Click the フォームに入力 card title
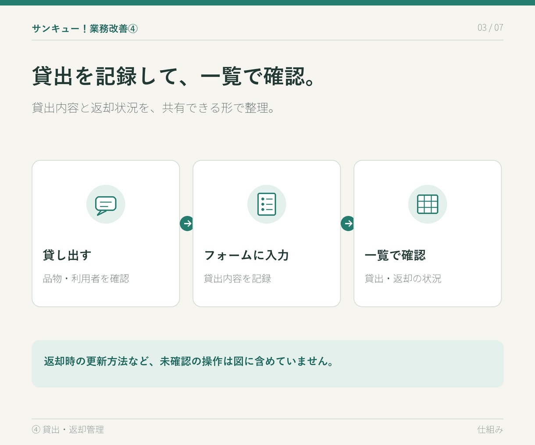Viewport: 535px width, 445px height. tap(246, 255)
